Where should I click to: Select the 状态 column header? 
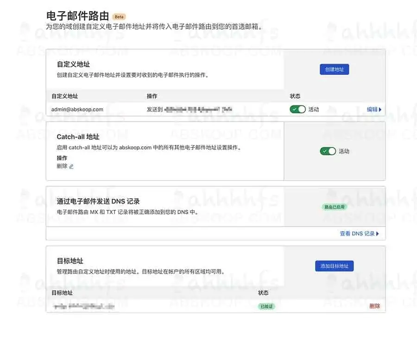pyautogui.click(x=295, y=96)
